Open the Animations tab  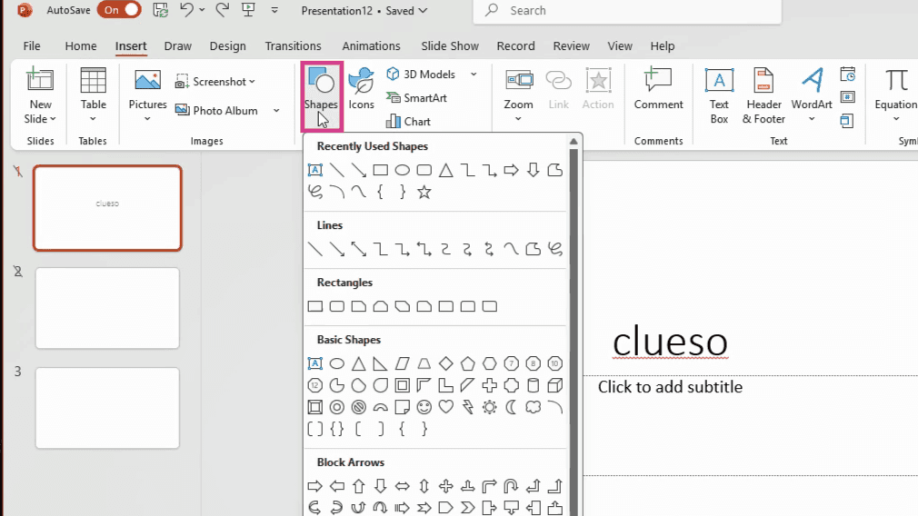tap(371, 45)
